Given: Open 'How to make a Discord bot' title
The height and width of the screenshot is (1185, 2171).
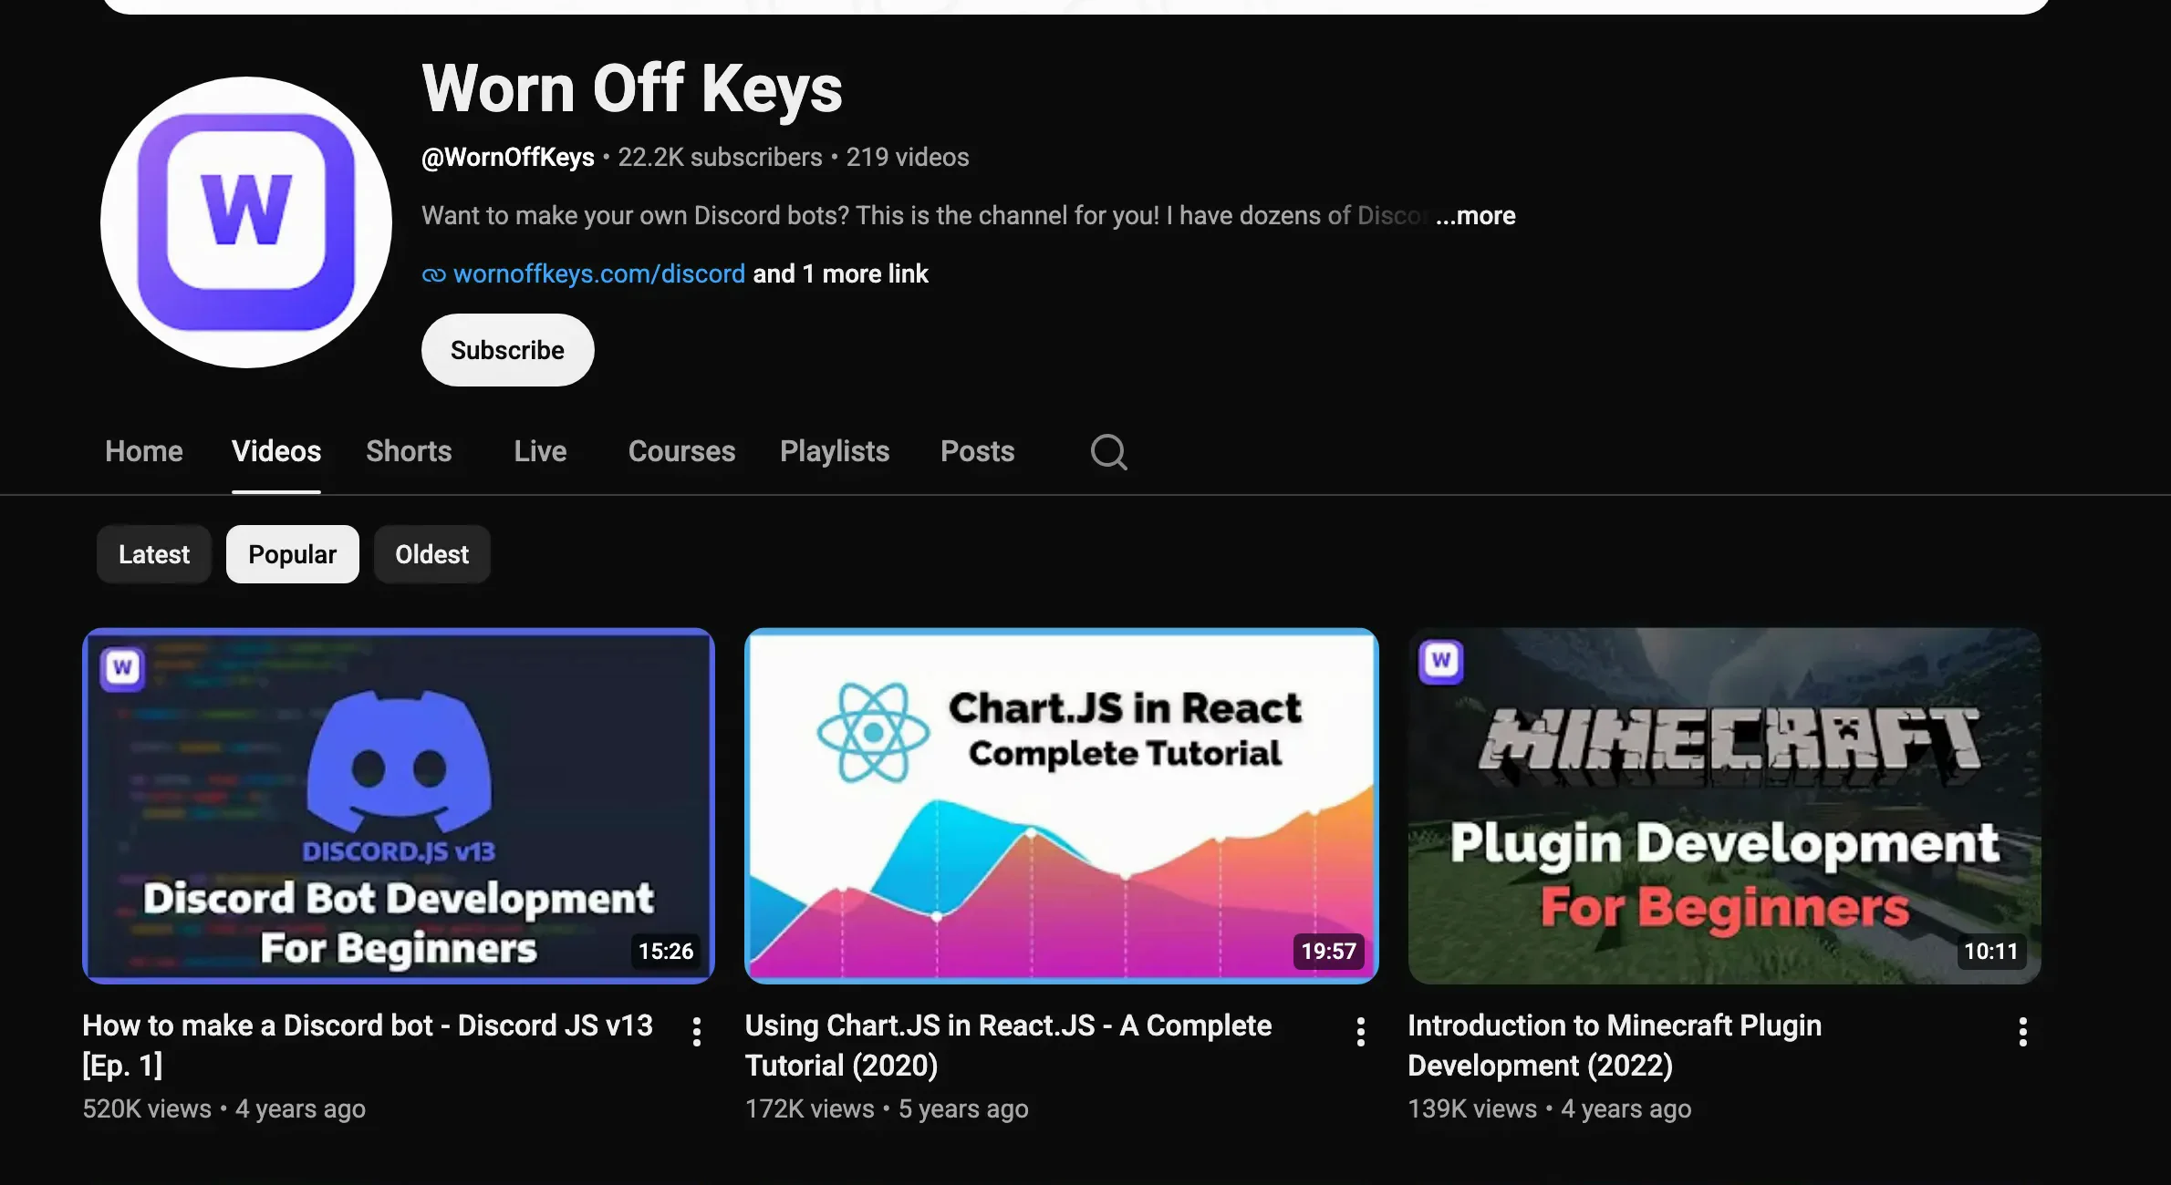Looking at the screenshot, I should [368, 1045].
